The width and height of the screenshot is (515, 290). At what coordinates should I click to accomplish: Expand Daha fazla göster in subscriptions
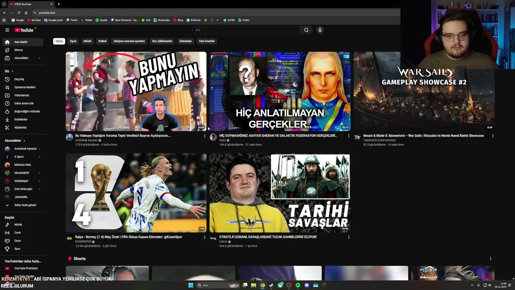tap(23, 205)
